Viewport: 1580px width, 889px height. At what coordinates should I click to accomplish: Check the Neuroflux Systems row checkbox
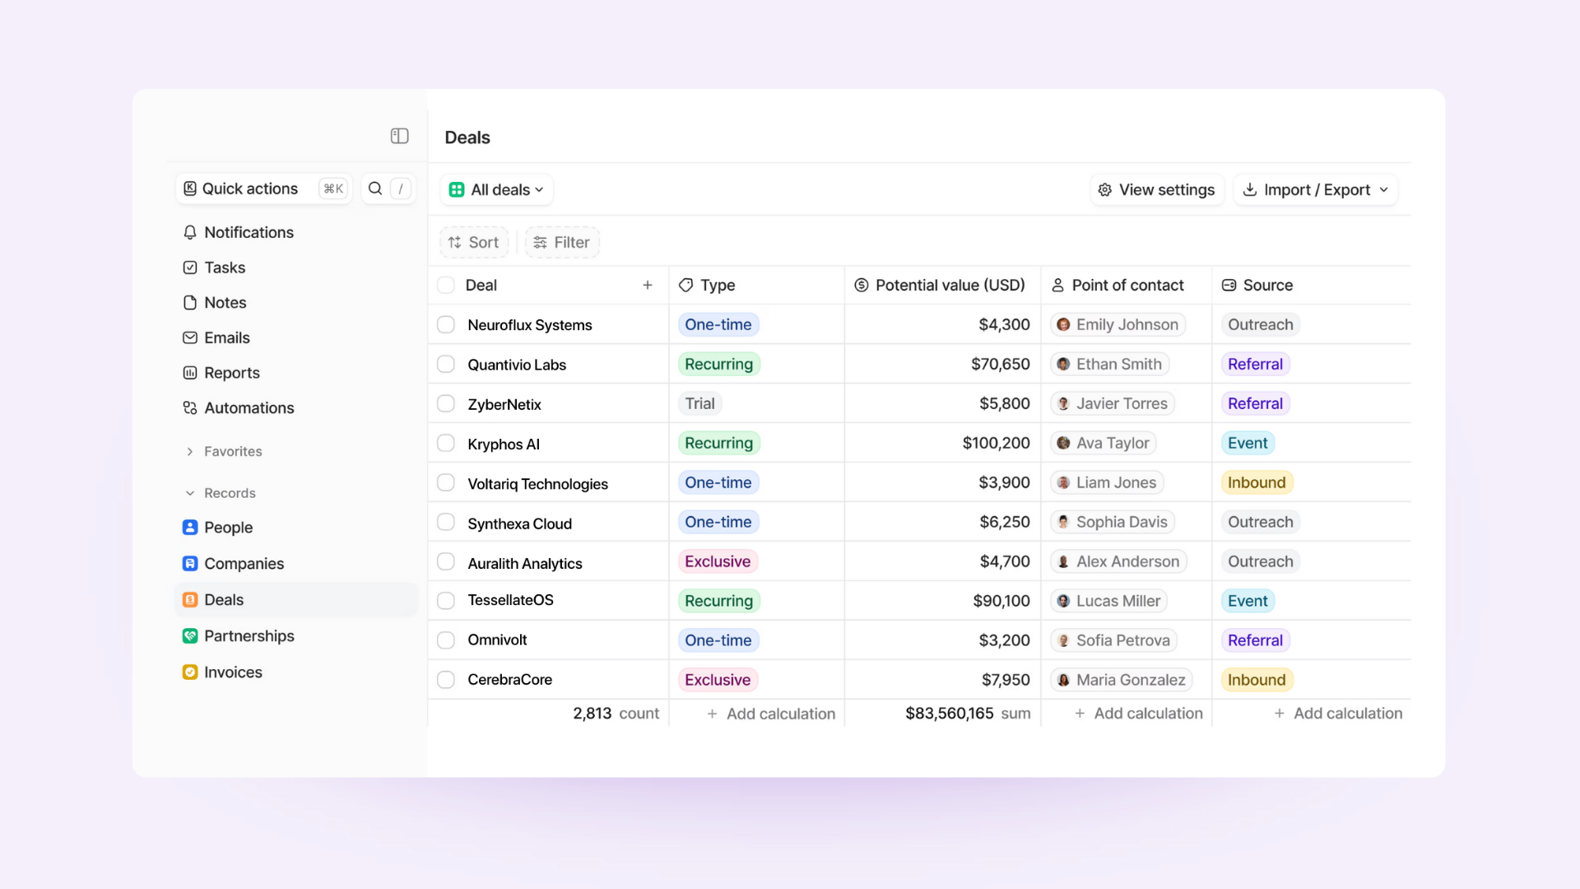click(x=446, y=324)
